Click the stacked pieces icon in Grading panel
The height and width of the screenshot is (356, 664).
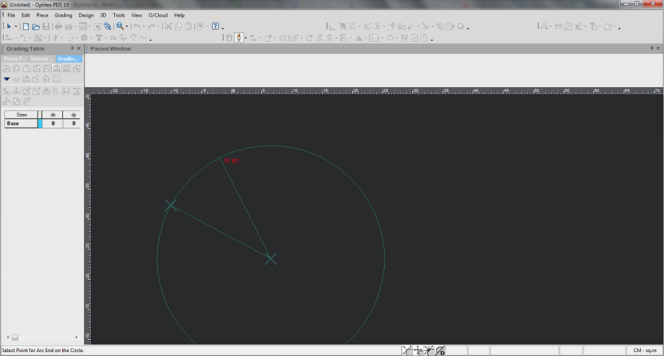[16, 69]
